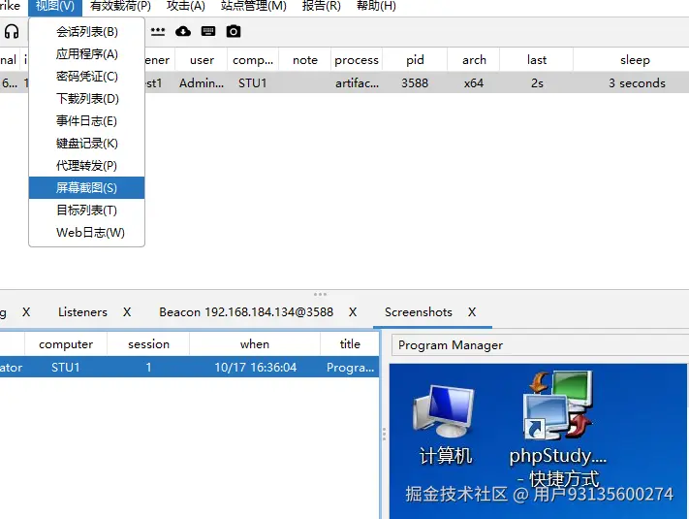Sort screenshots by session column
Image resolution: width=689 pixels, height=519 pixels.
pyautogui.click(x=148, y=344)
